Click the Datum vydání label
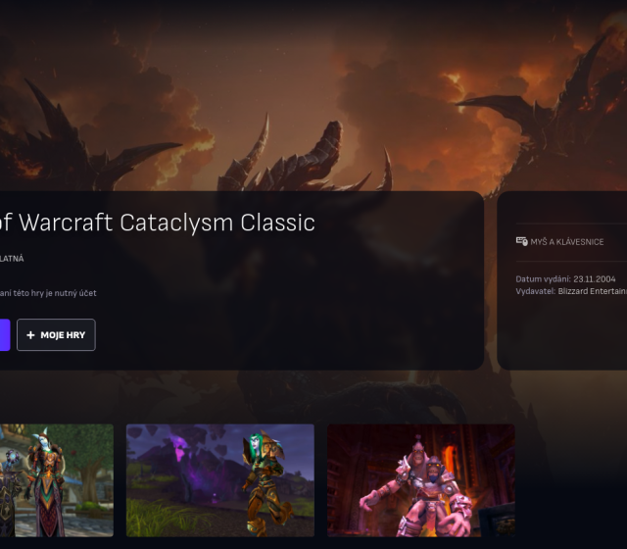This screenshot has width=627, height=549. [543, 278]
